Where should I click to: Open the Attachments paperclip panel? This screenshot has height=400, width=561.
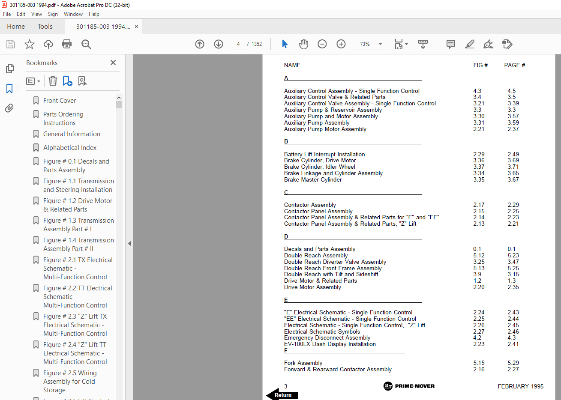(x=9, y=108)
